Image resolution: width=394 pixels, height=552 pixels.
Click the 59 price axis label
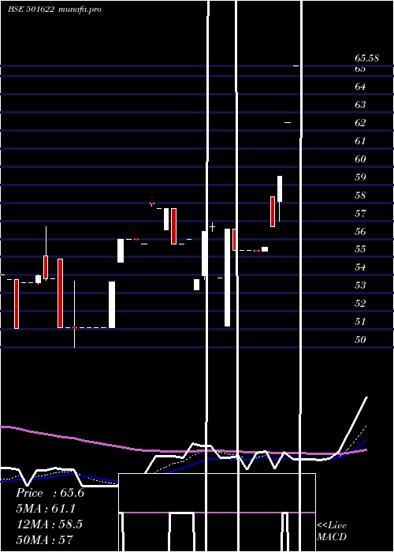[360, 177]
